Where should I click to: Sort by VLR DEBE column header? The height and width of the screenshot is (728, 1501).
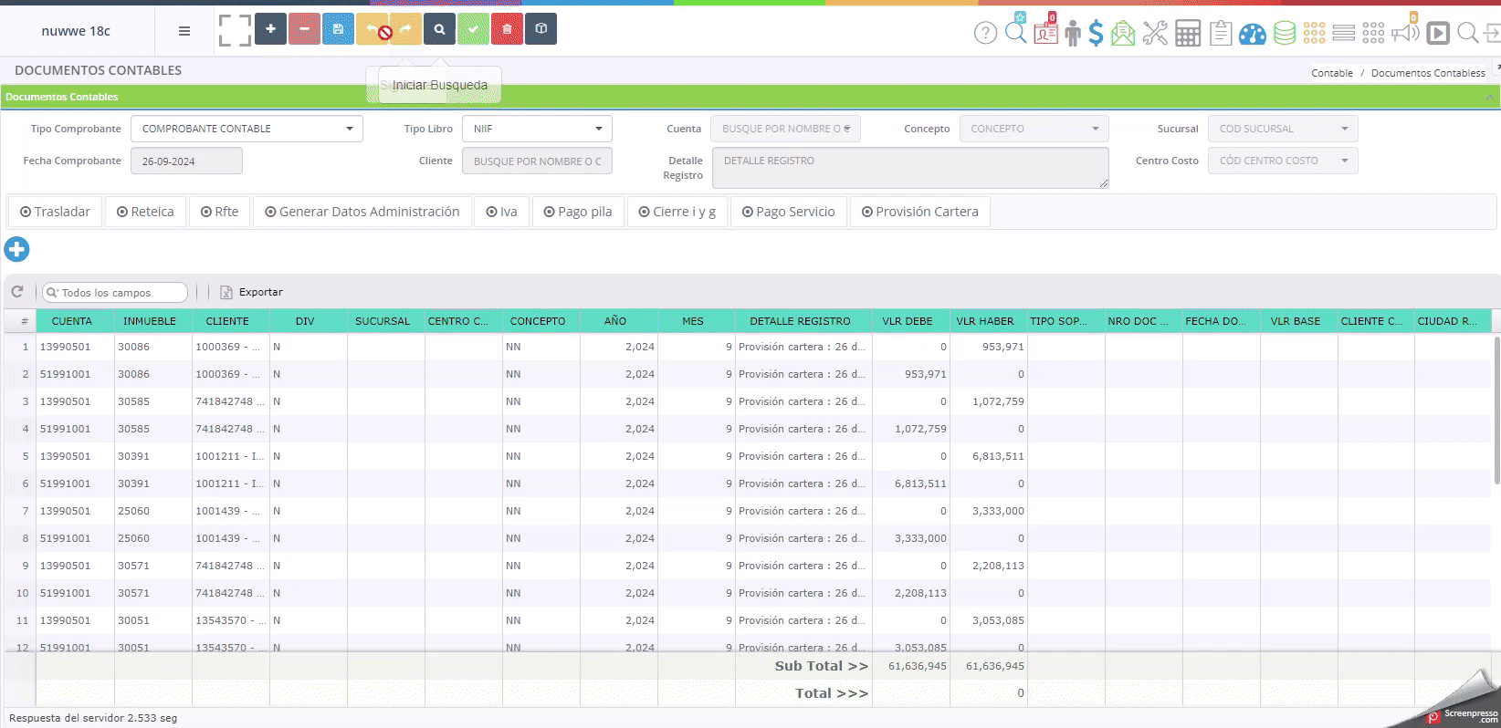pyautogui.click(x=908, y=321)
